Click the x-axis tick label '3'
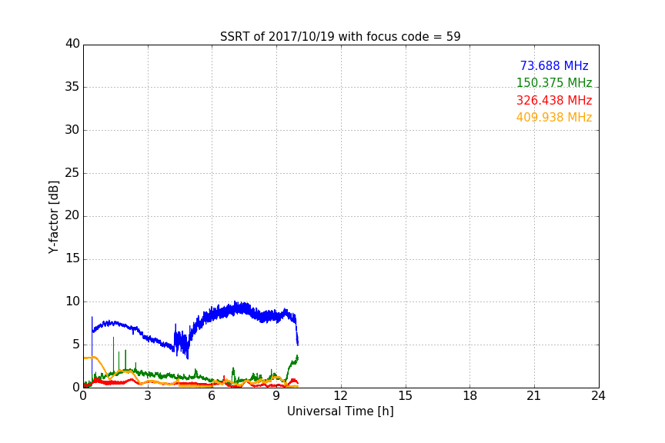 point(148,396)
